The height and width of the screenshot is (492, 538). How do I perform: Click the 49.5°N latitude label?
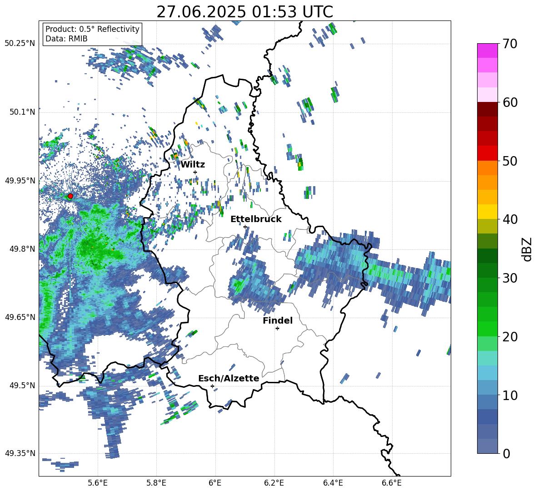coord(22,385)
